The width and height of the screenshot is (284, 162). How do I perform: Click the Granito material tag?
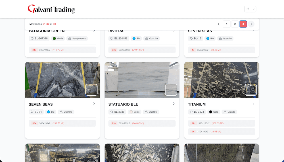[x=229, y=112]
